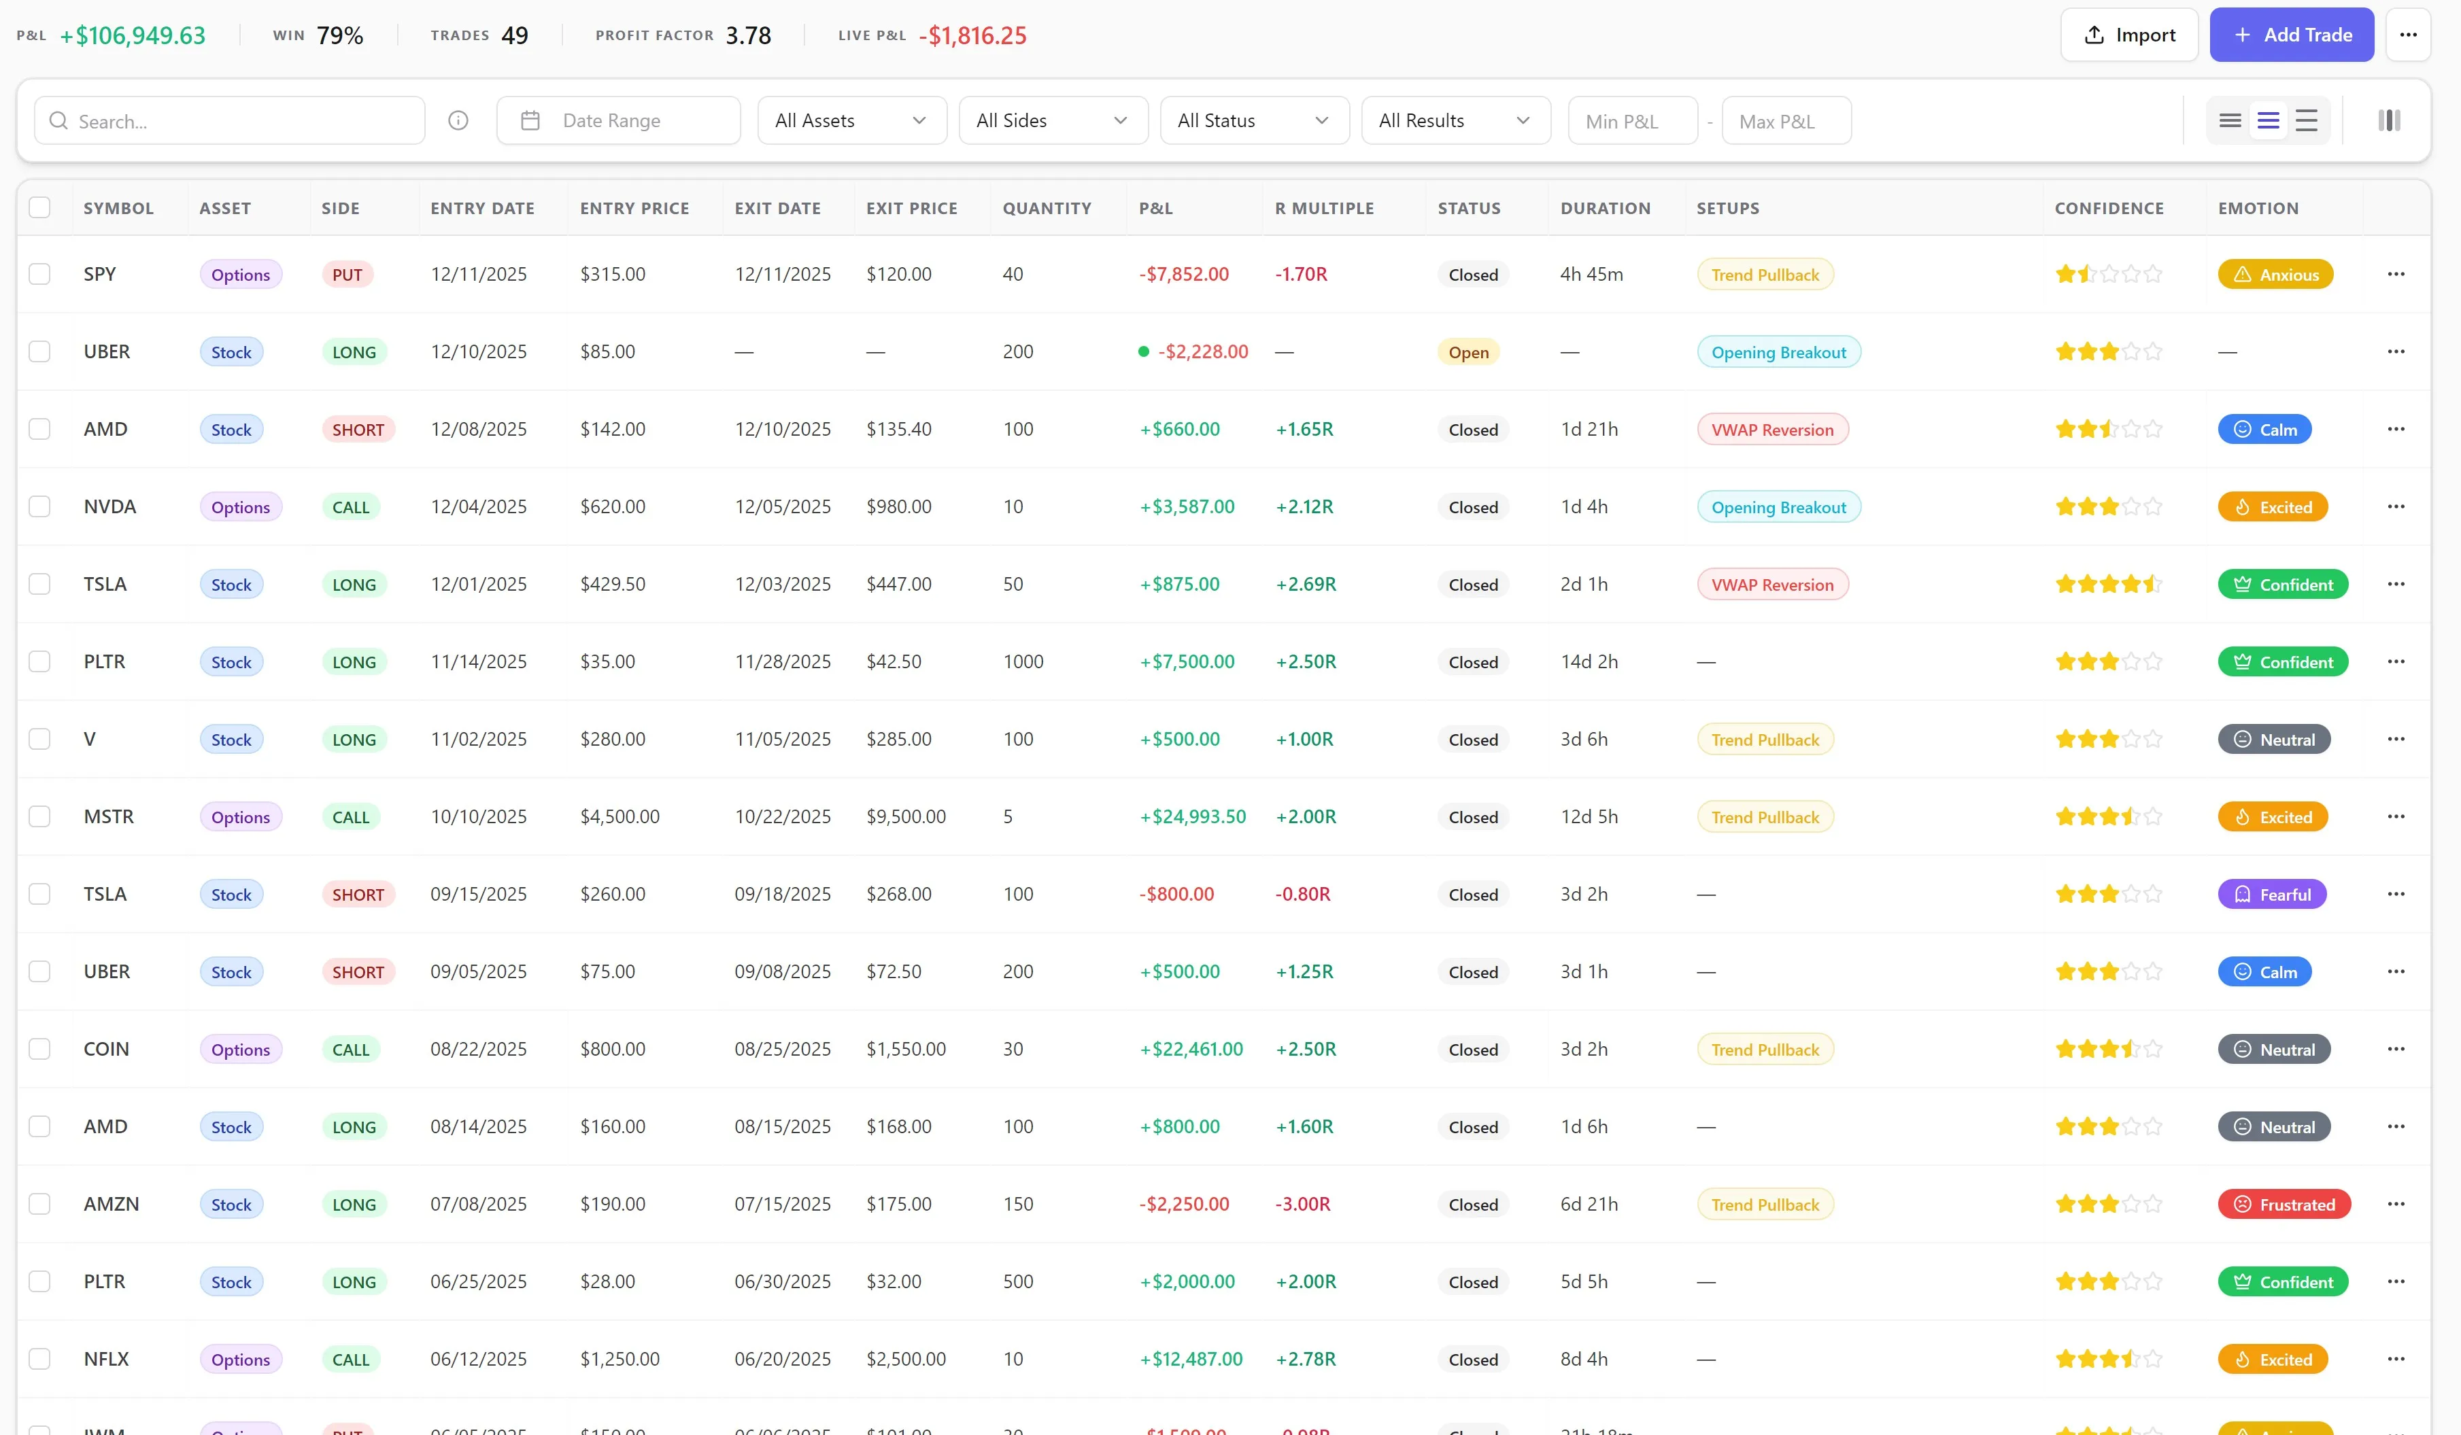Screen dimensions: 2461x1435
Task: Click the Calm emotion badge on AMD
Action: pyautogui.click(x=2264, y=430)
